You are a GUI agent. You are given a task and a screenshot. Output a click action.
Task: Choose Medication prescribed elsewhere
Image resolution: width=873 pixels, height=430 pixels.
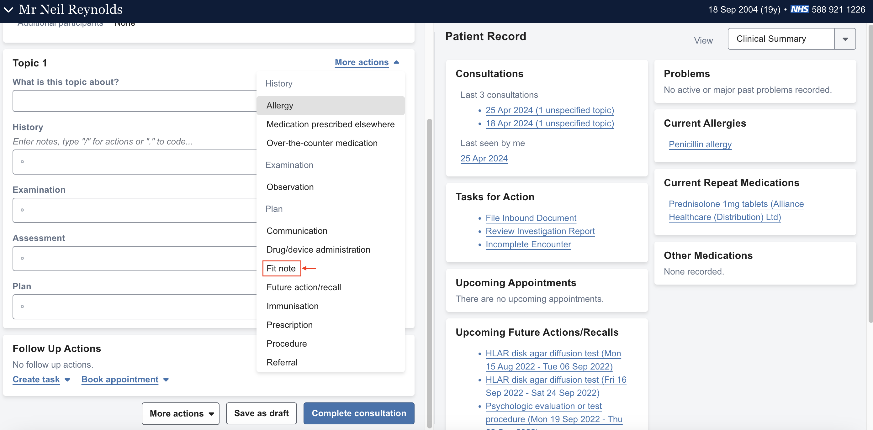331,124
